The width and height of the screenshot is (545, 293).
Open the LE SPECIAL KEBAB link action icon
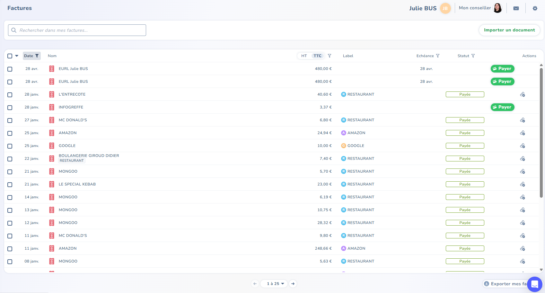pos(523,184)
